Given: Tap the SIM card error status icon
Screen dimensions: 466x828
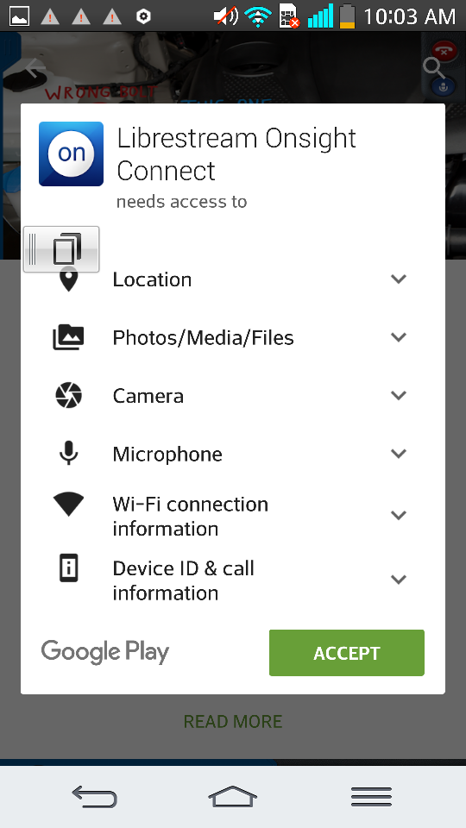Looking at the screenshot, I should 288,16.
